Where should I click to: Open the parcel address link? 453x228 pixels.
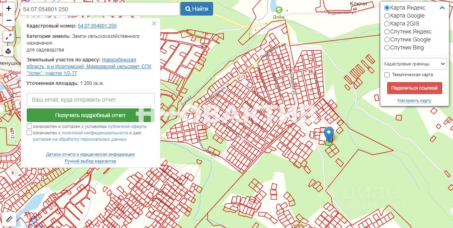89,67
